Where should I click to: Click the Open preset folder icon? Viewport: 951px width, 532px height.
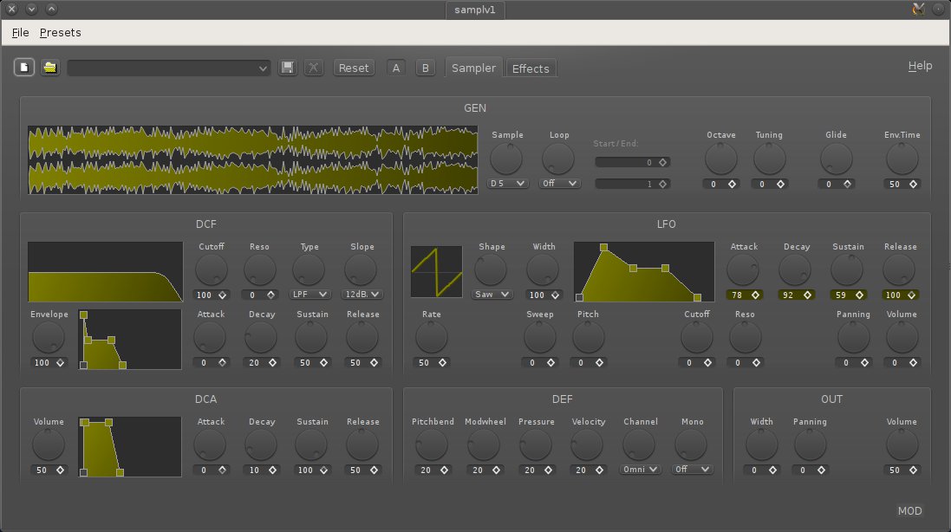(x=50, y=68)
